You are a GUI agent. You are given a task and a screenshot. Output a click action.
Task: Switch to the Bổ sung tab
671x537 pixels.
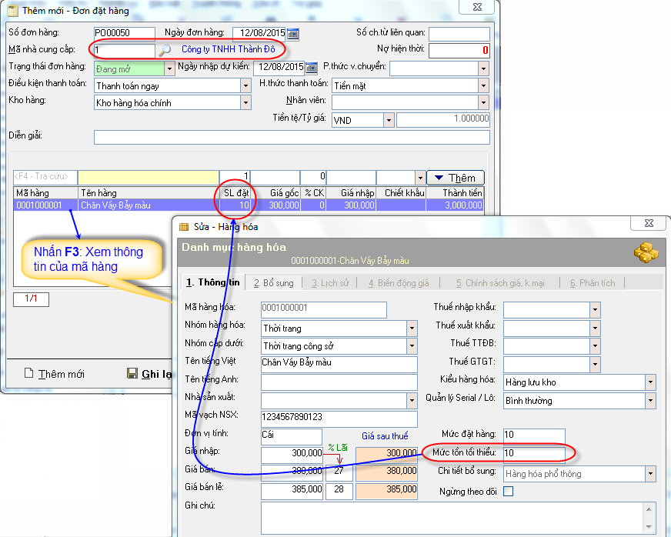point(274,283)
